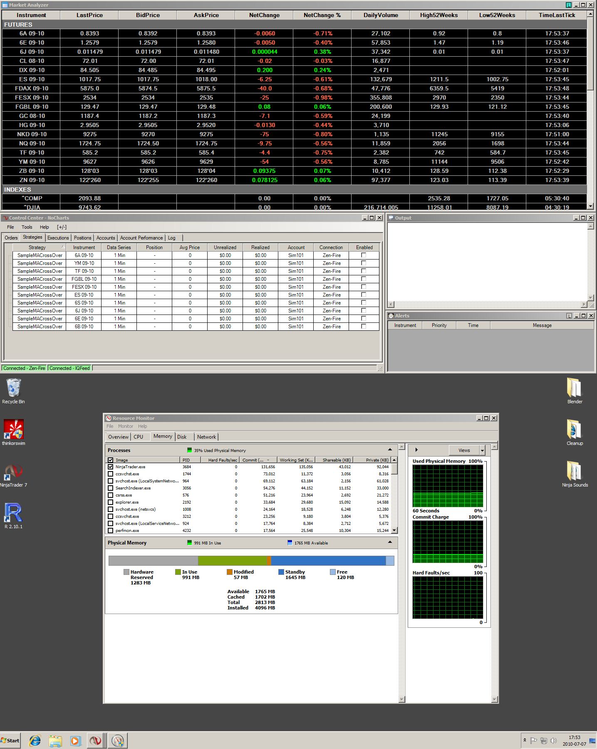Select the Blender folder on the desktop

click(x=575, y=391)
